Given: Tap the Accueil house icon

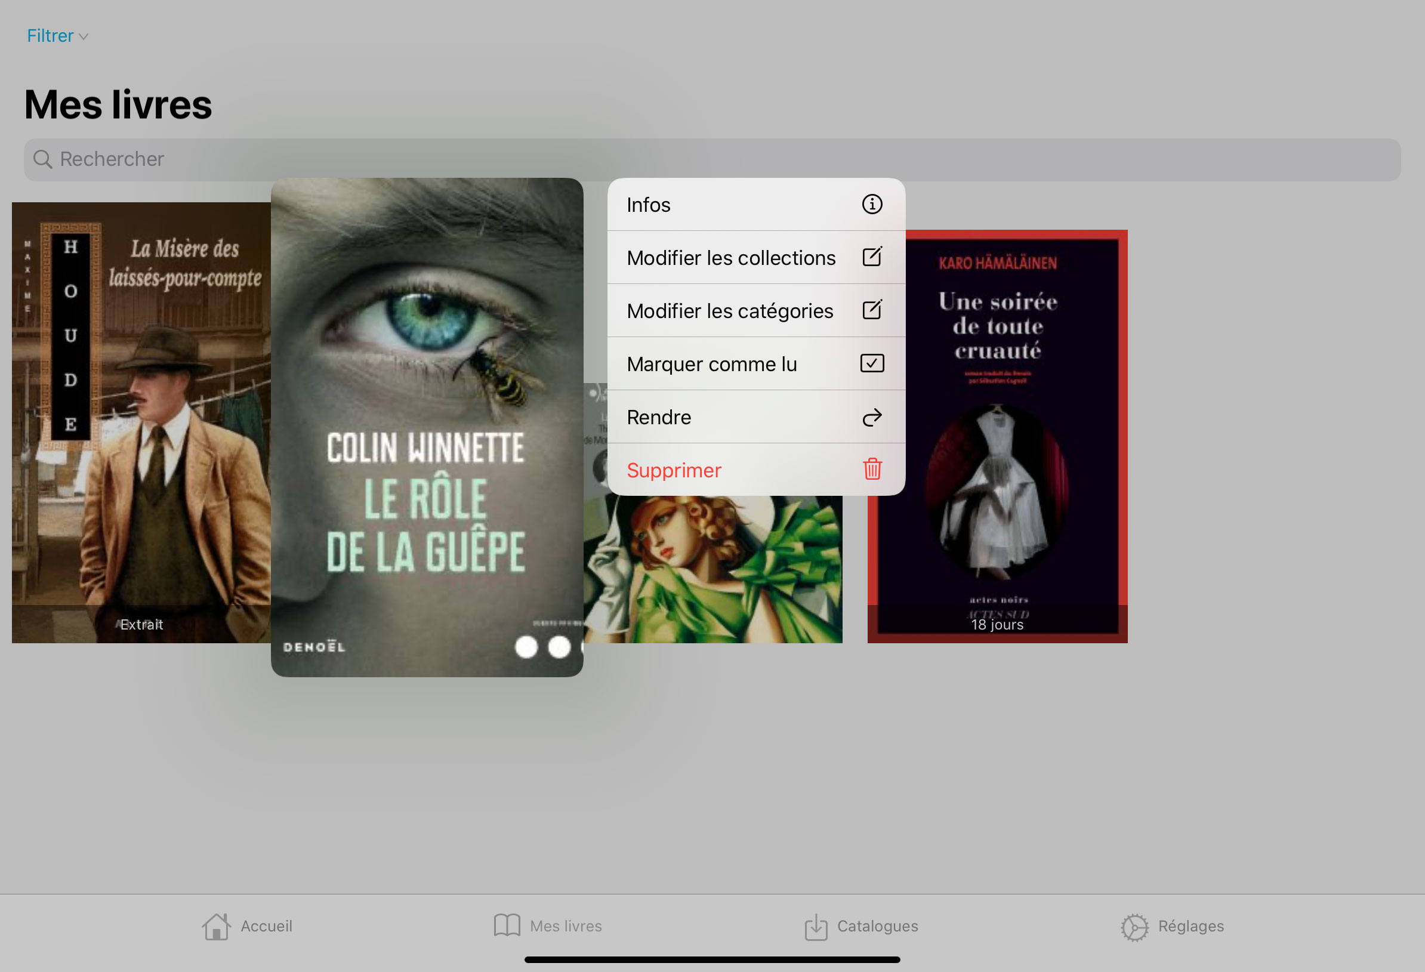Looking at the screenshot, I should [216, 927].
